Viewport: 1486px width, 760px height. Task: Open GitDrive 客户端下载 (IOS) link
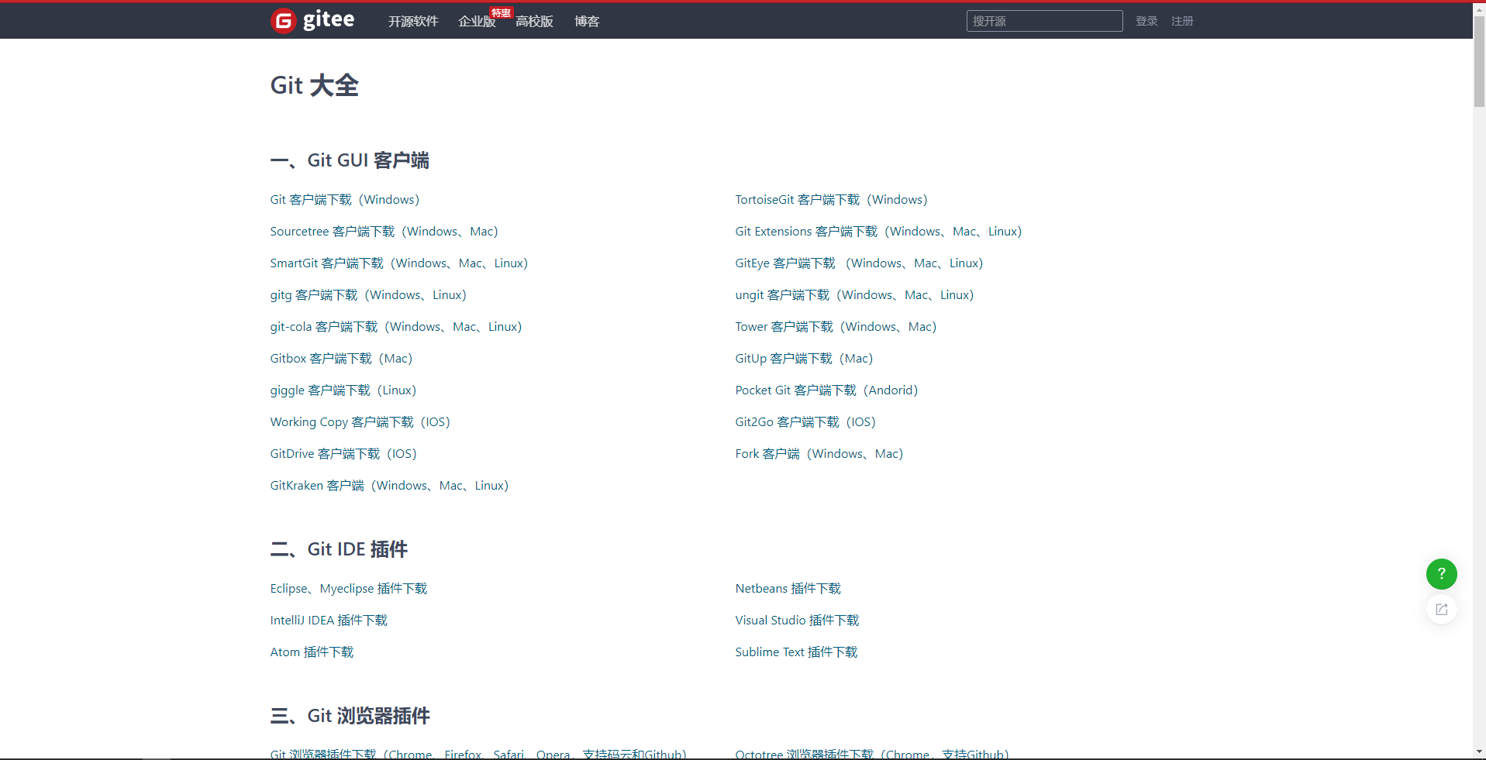343,454
